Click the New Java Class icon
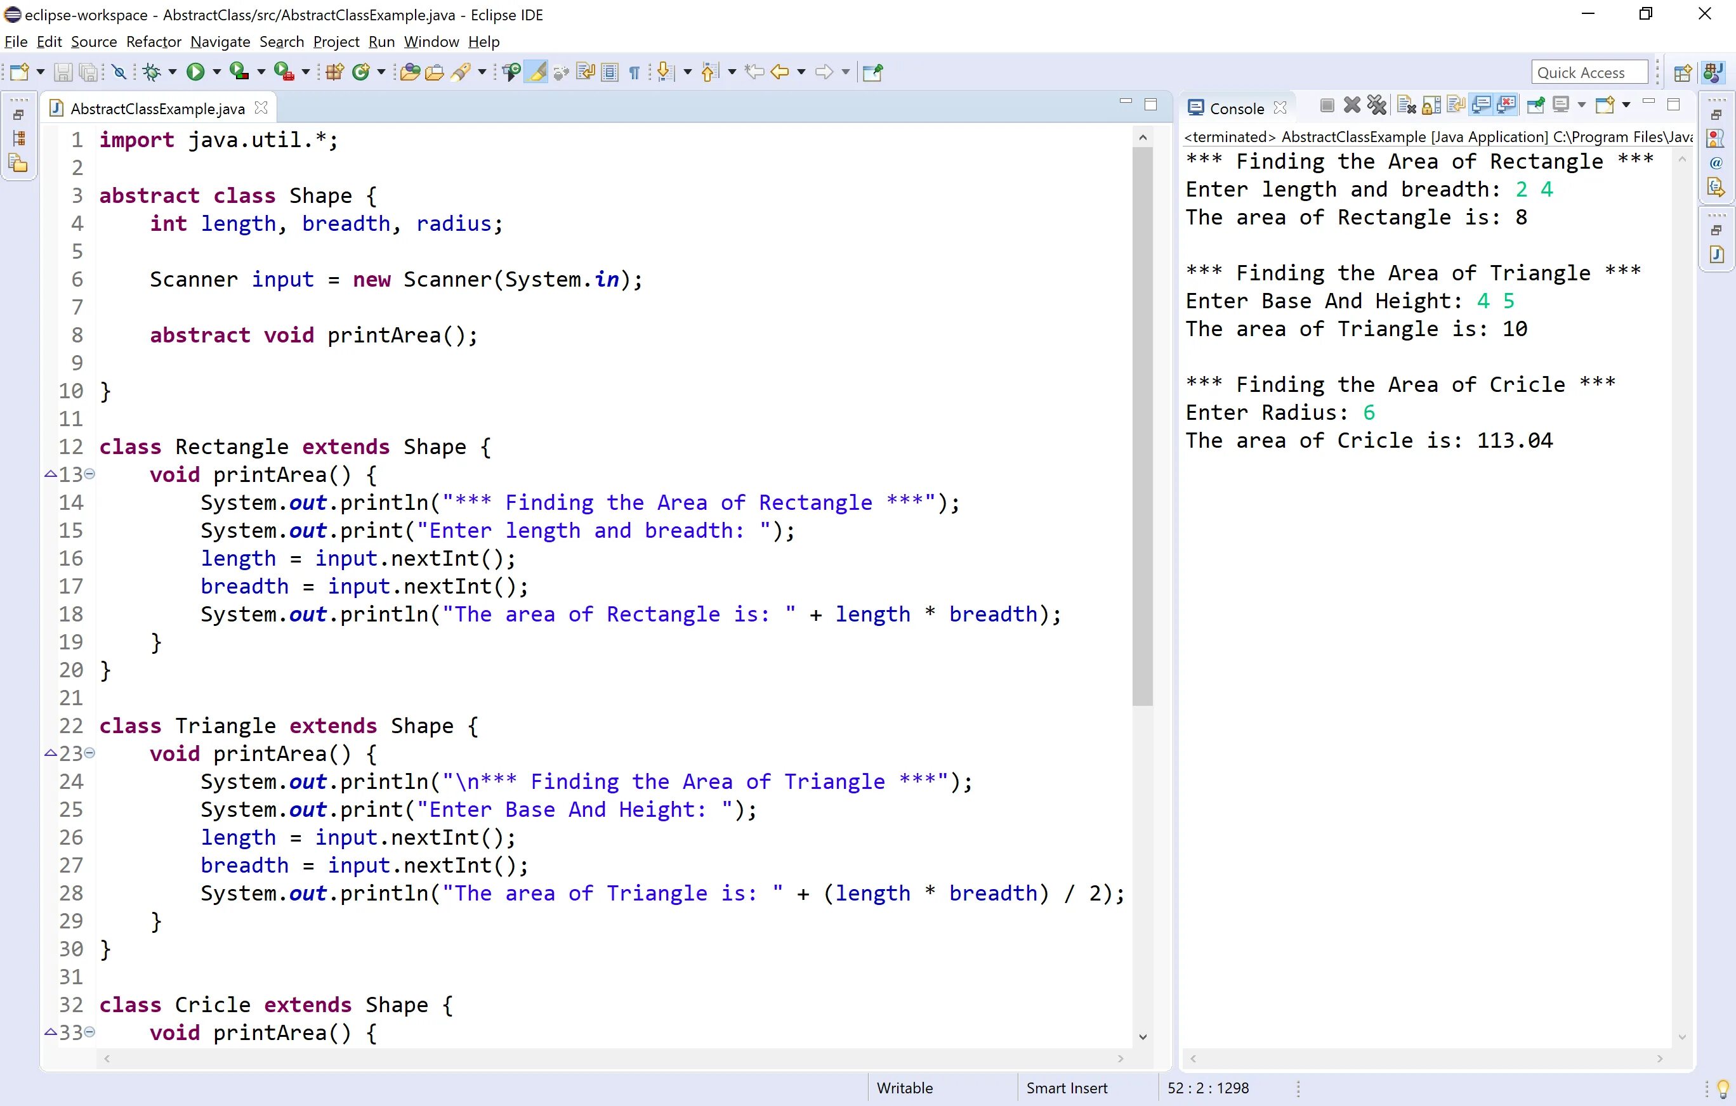This screenshot has height=1106, width=1736. click(x=361, y=72)
